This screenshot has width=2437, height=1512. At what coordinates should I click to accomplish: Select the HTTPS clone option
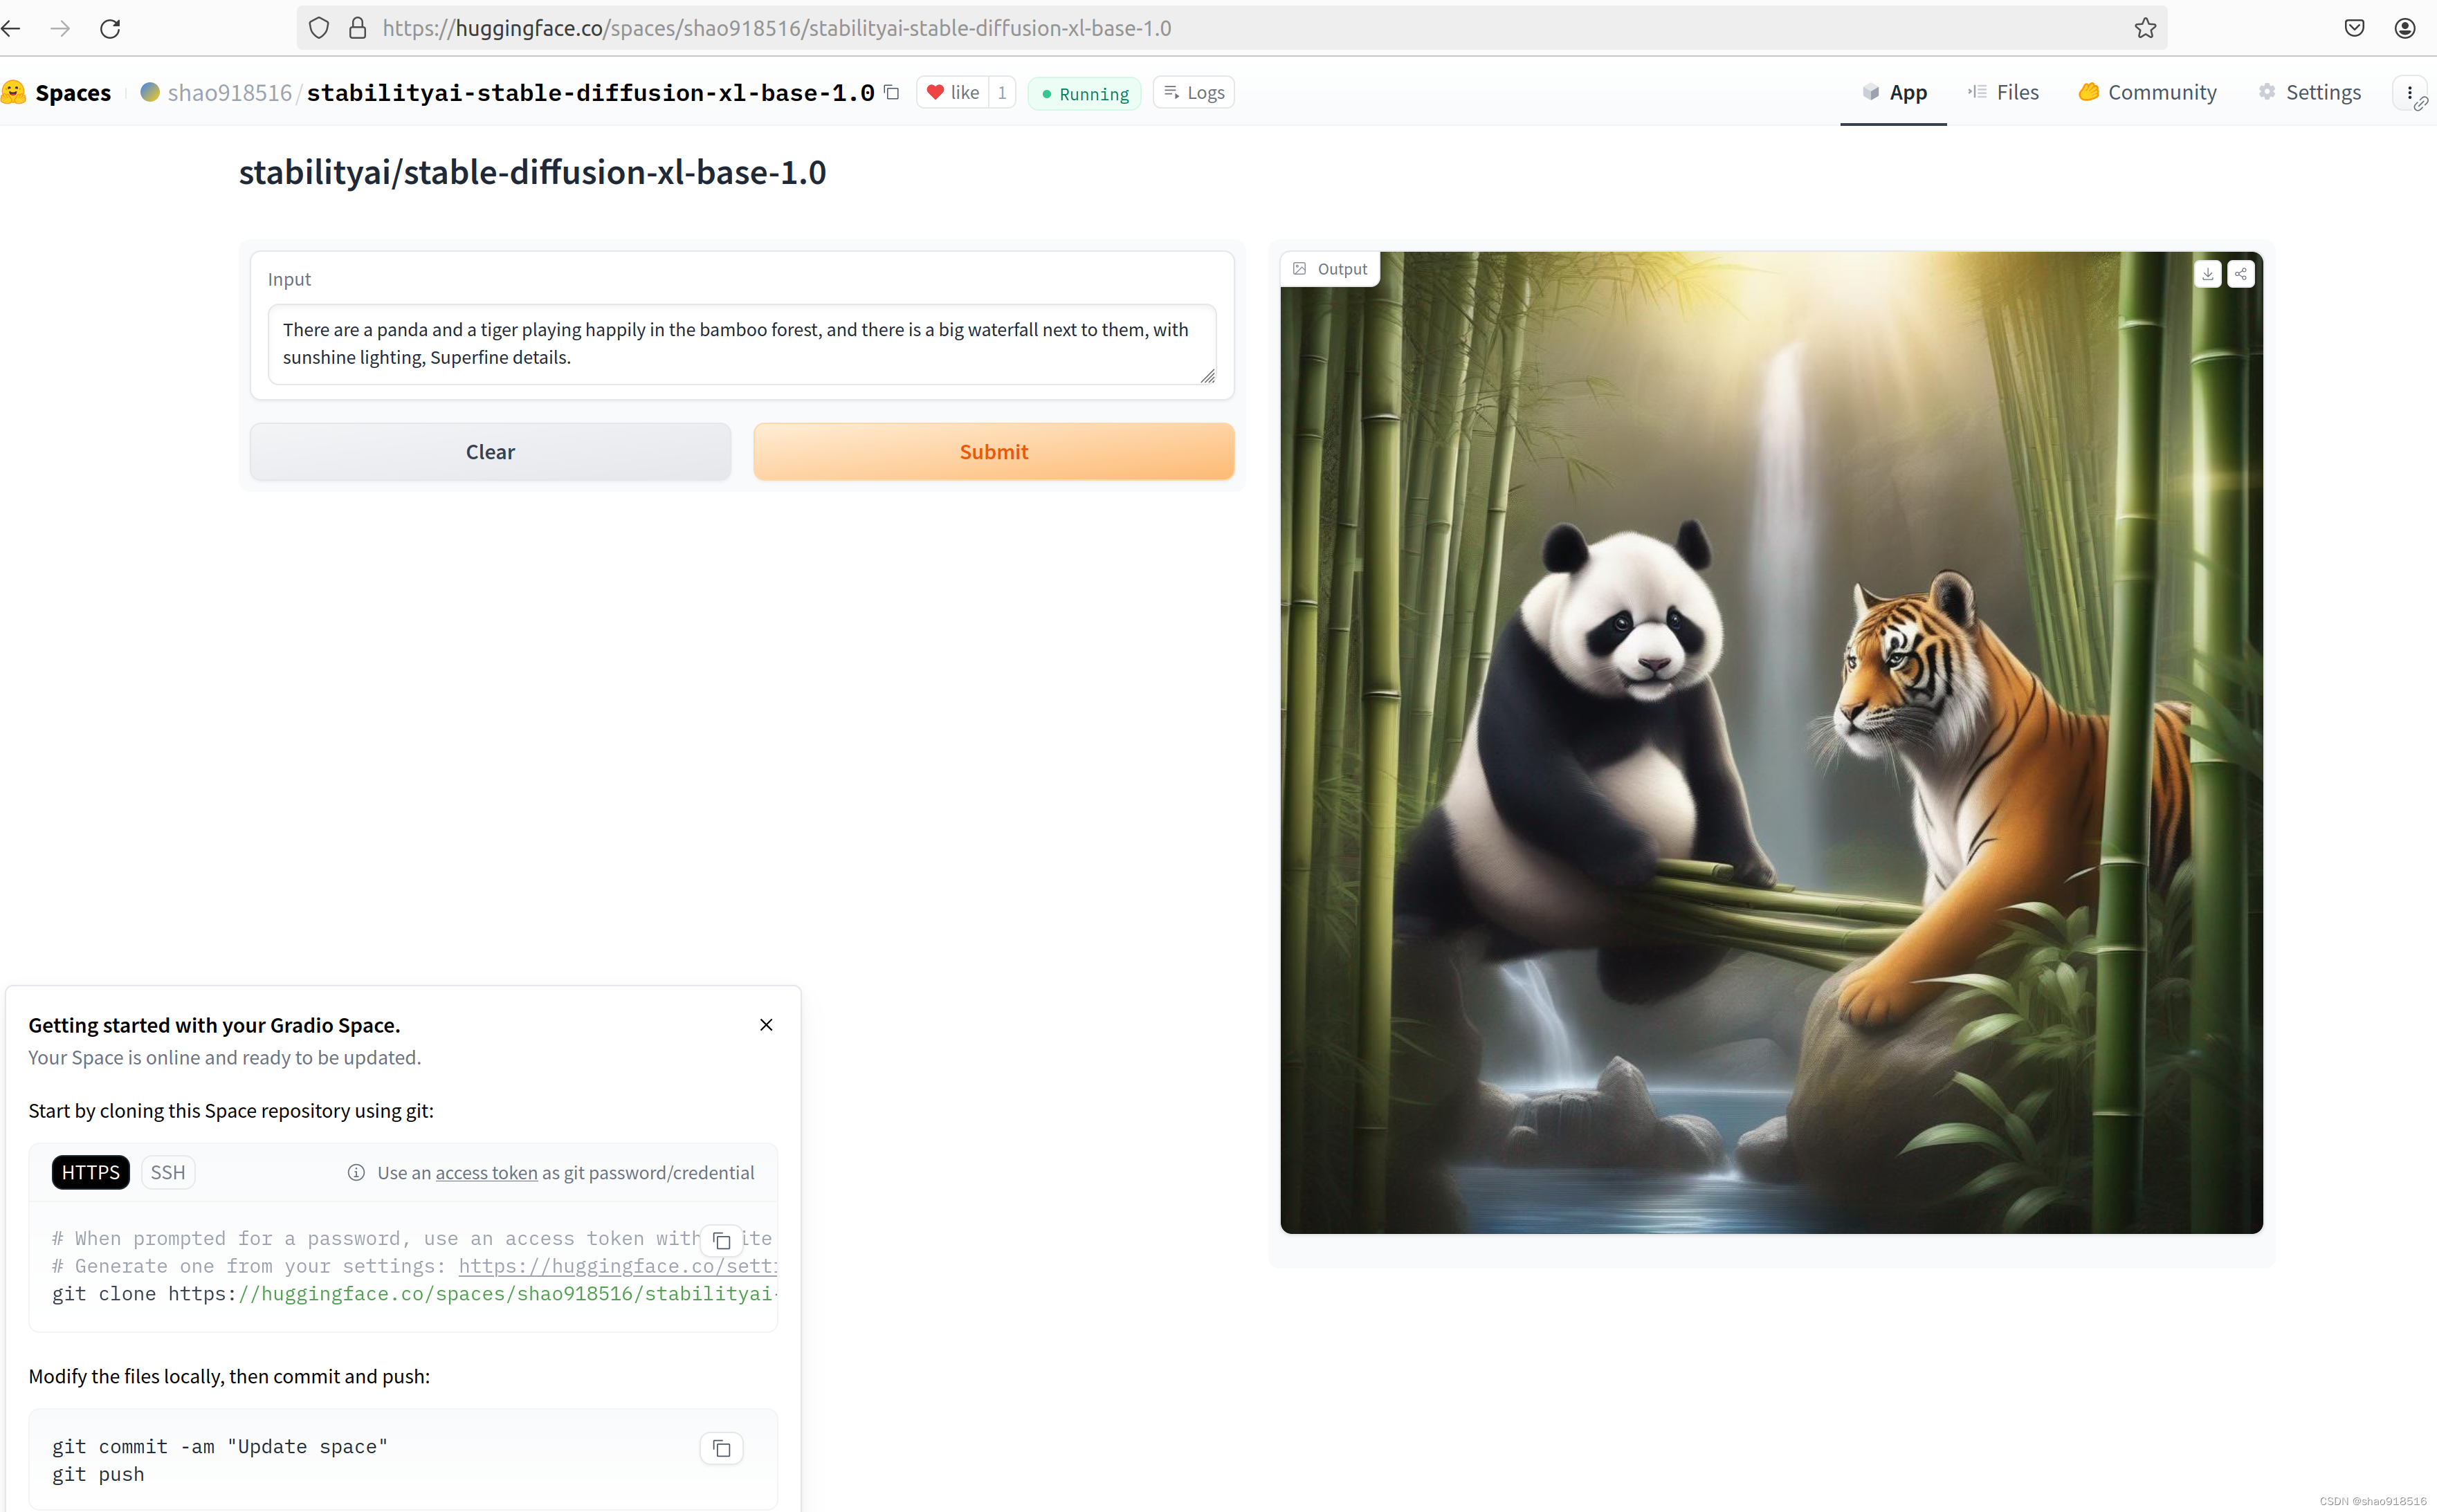(x=90, y=1172)
